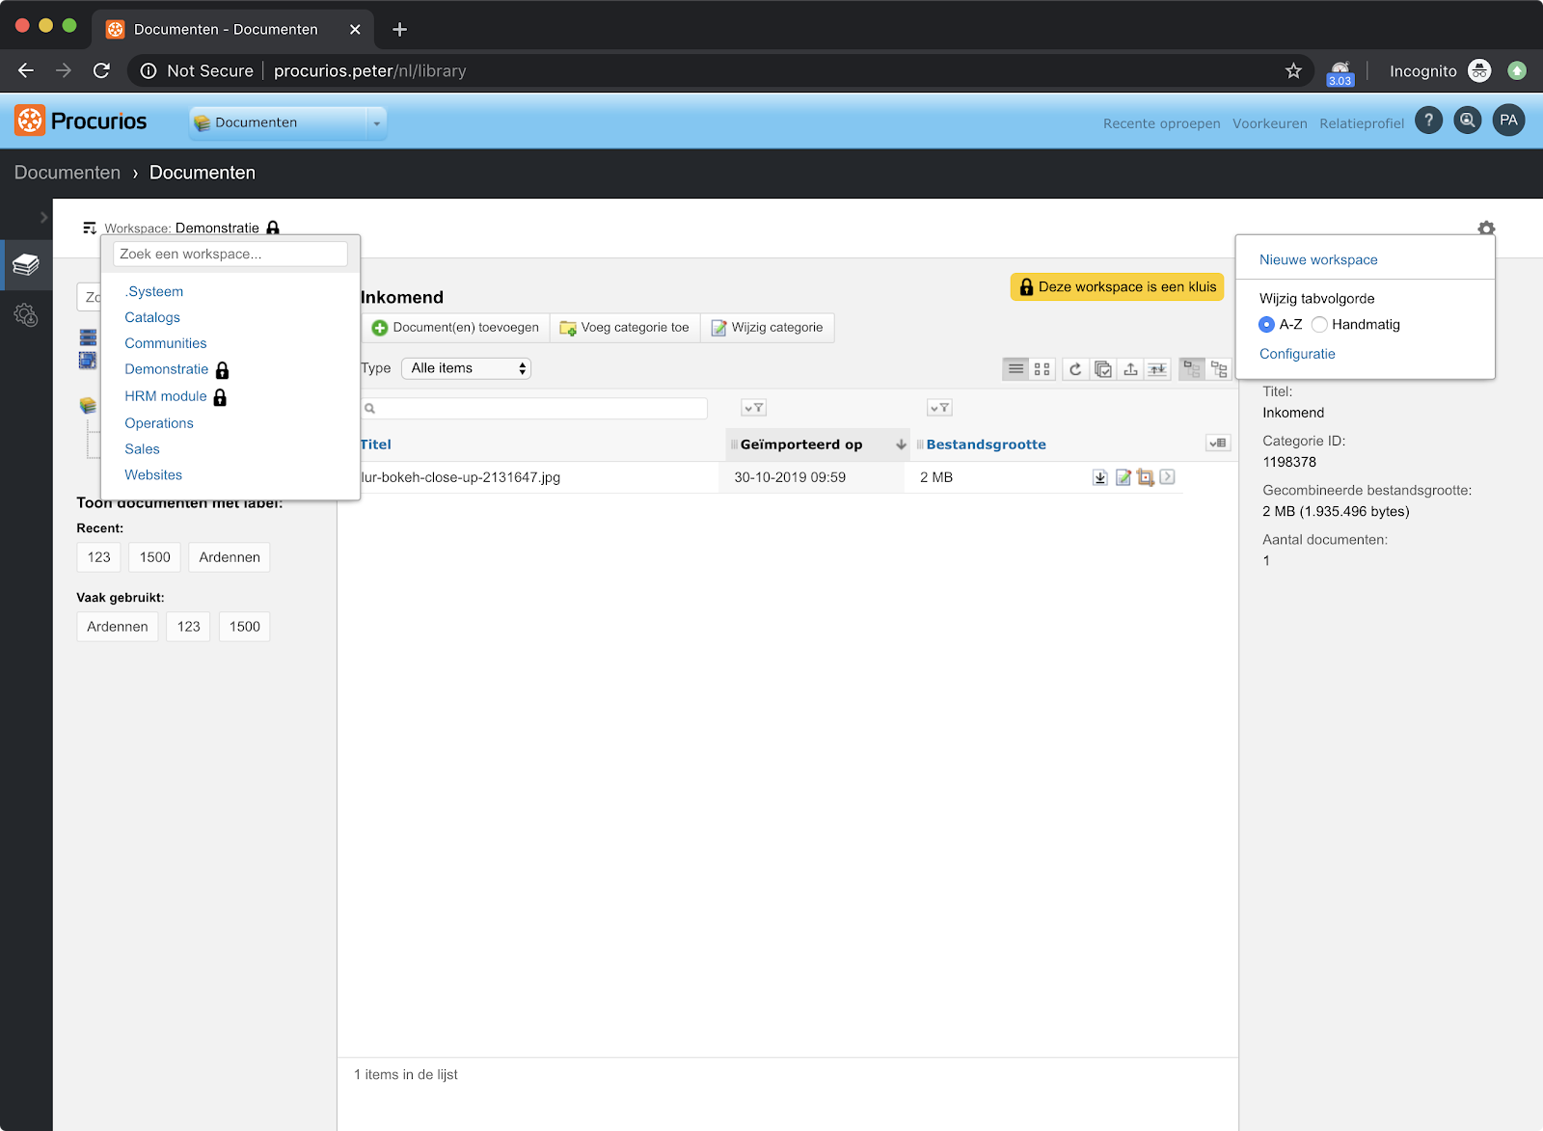Click the Procurios logo
This screenshot has width=1543, height=1131.
click(81, 121)
